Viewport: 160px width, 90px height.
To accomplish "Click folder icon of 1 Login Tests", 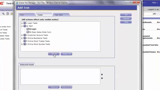I will [x=25, y=23].
